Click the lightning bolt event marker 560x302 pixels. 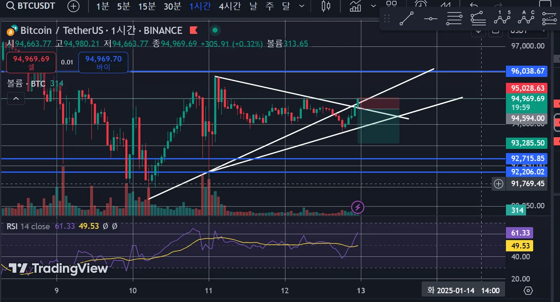[358, 207]
